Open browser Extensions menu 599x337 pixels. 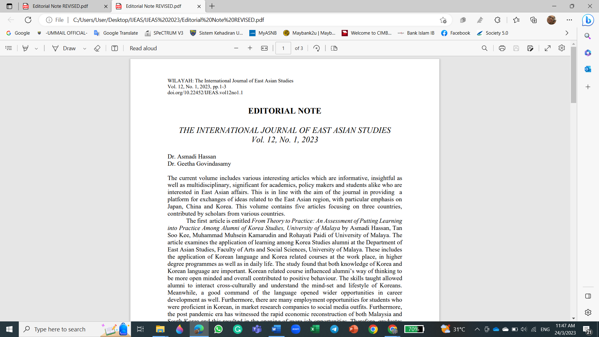(497, 20)
